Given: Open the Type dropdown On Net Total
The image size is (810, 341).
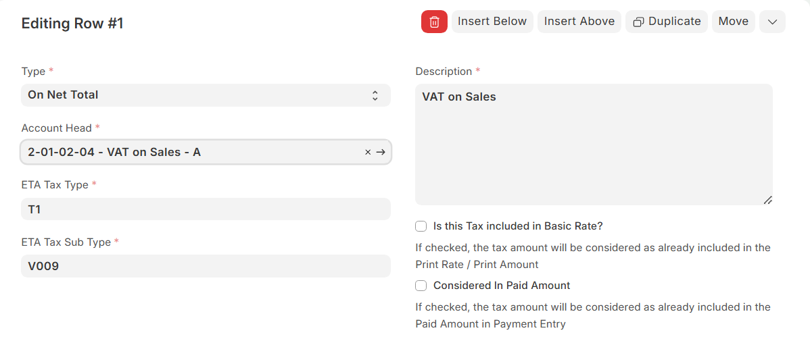Looking at the screenshot, I should click(206, 95).
